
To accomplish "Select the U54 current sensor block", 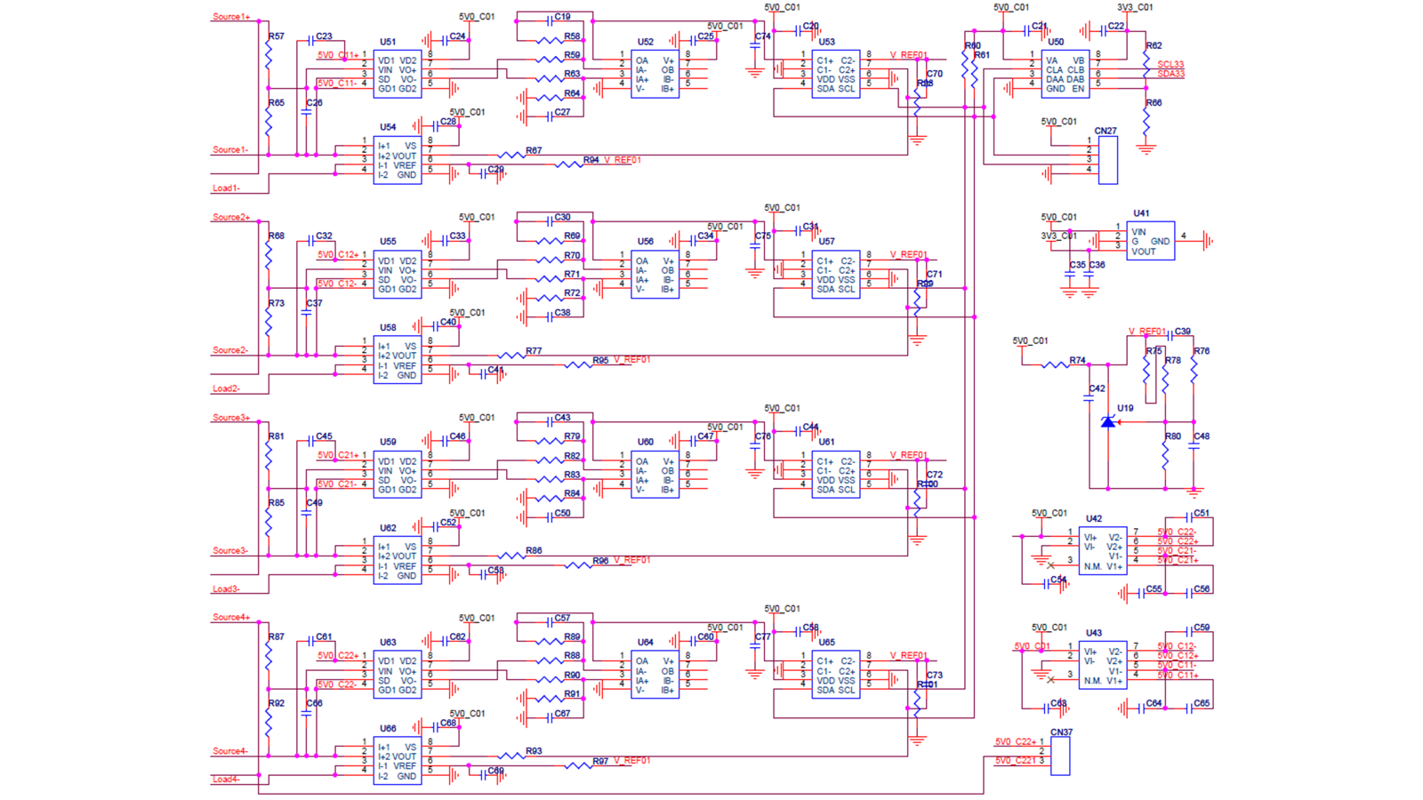I will (397, 160).
